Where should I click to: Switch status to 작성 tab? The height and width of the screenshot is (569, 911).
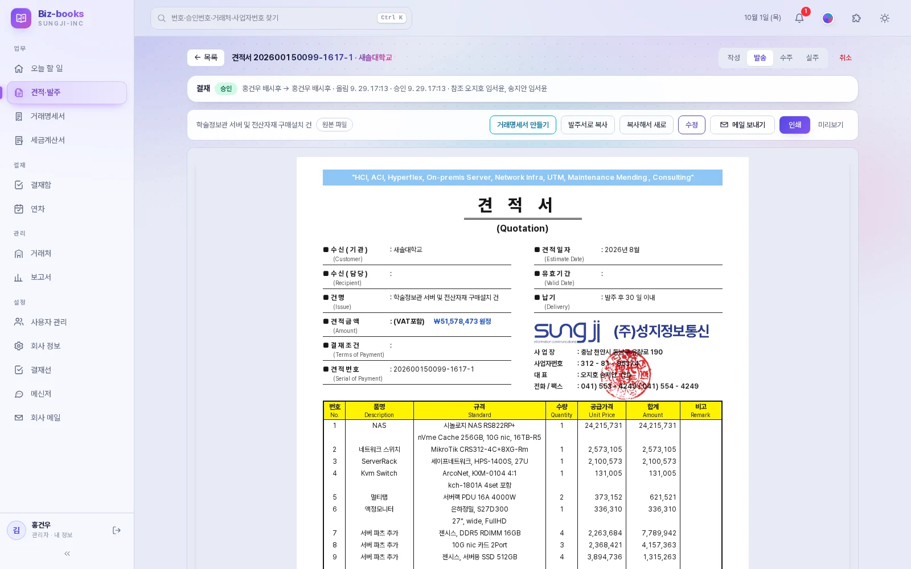(x=733, y=58)
